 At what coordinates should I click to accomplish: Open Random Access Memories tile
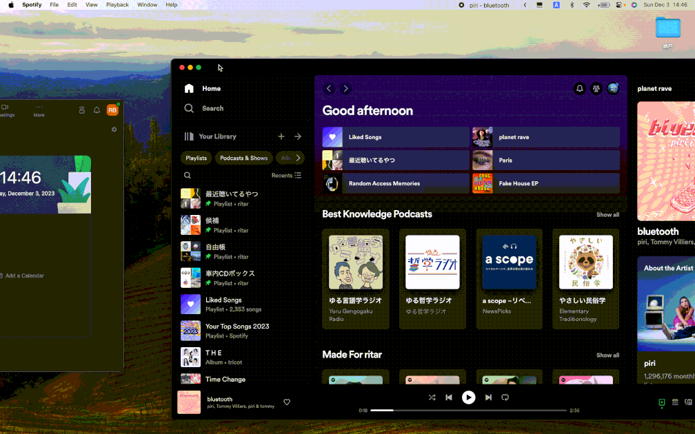[395, 183]
